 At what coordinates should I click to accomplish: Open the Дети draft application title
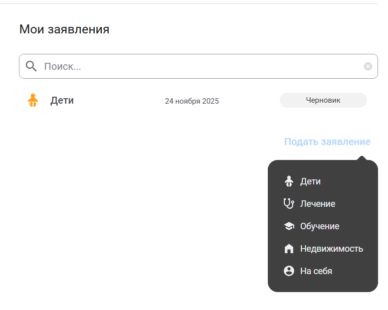point(62,100)
